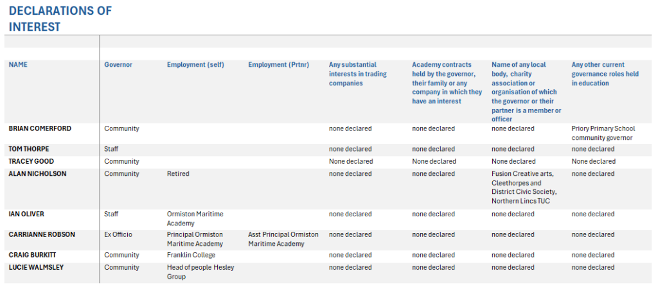
Task: Click the name Tracey Good
Action: [31, 161]
